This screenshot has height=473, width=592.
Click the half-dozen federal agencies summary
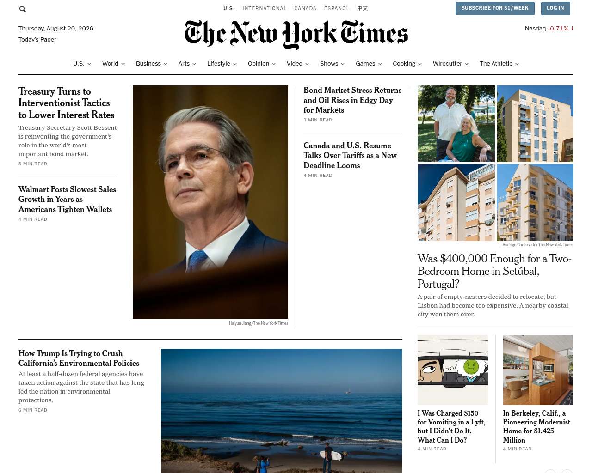pyautogui.click(x=81, y=387)
